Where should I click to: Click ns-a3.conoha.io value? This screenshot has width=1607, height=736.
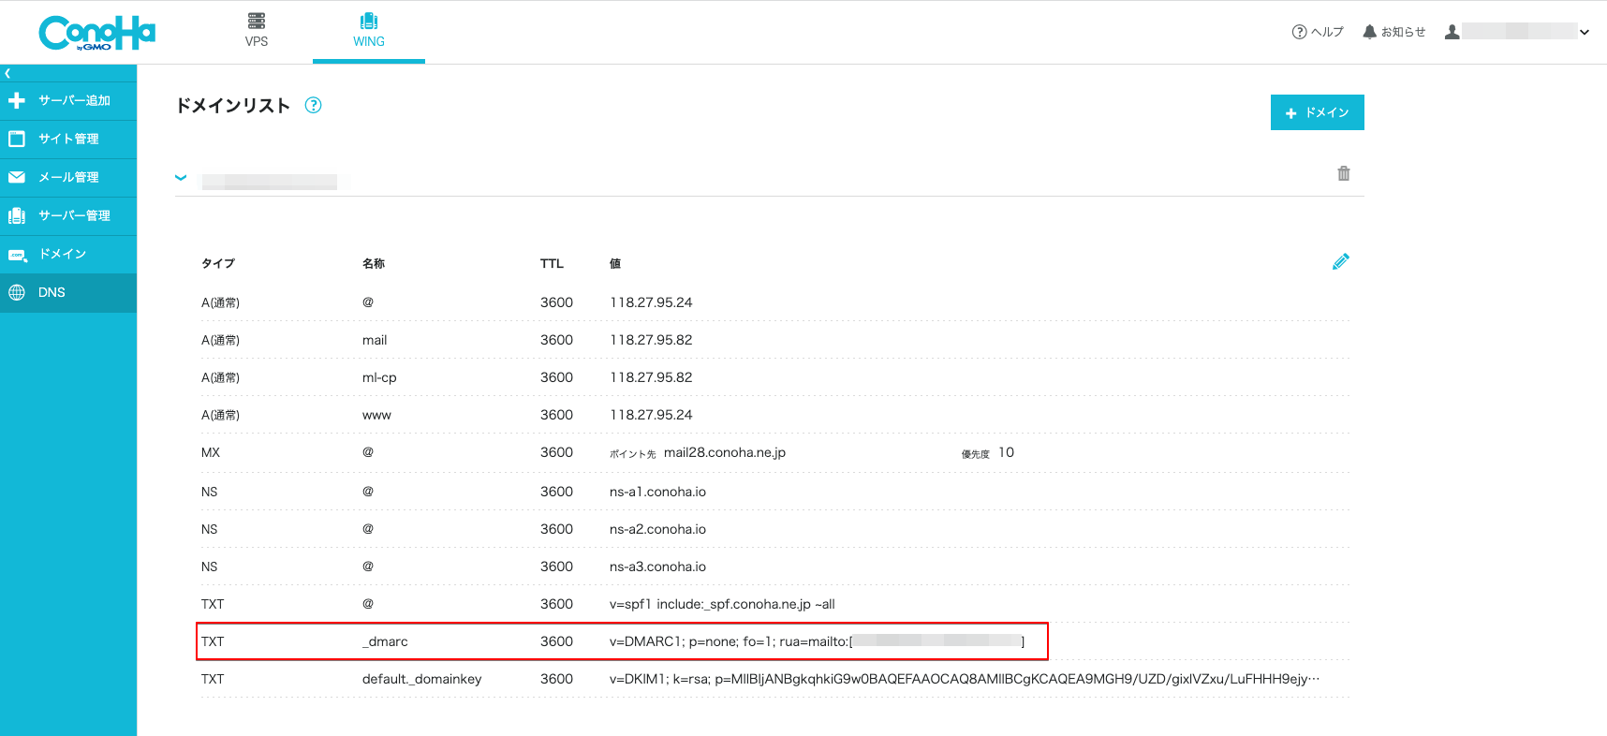(657, 567)
